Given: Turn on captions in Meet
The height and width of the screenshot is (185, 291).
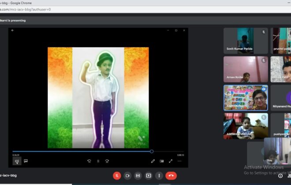Looking at the screenshot, I should click(x=138, y=176).
